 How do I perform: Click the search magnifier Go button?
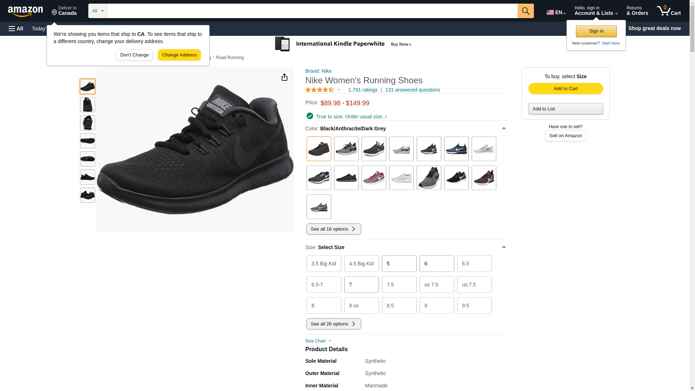525,11
